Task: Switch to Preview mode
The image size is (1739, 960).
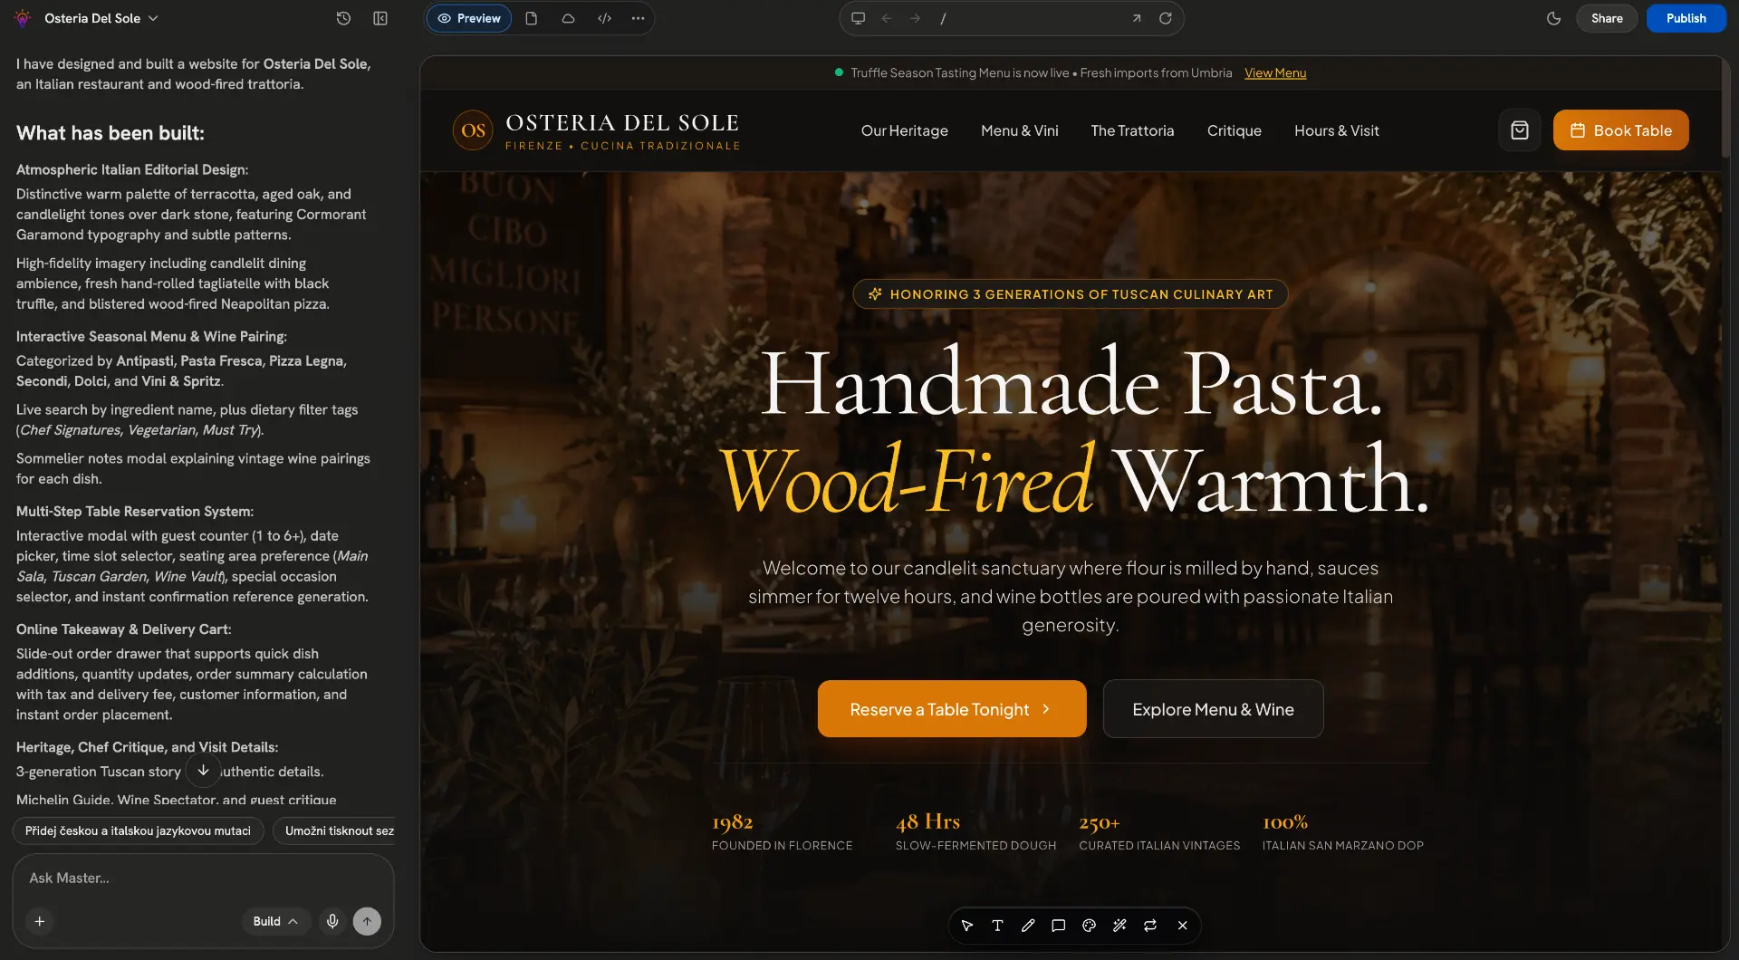Action: click(469, 18)
